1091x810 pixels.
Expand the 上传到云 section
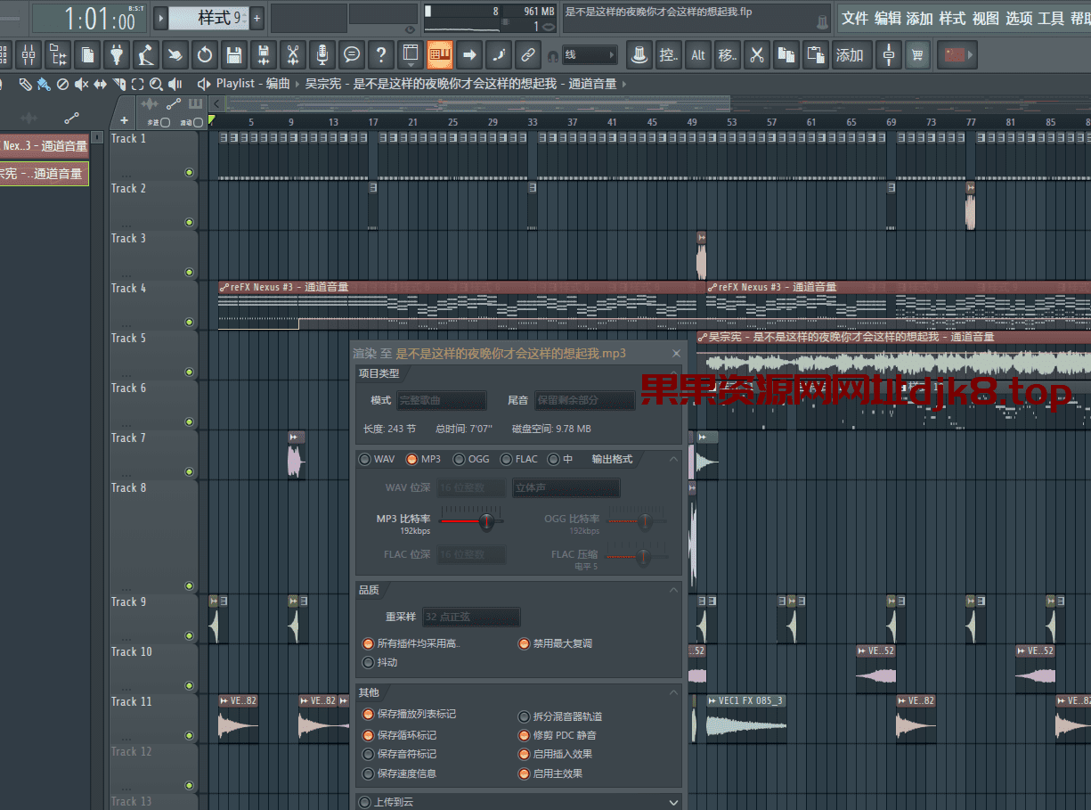coord(673,802)
